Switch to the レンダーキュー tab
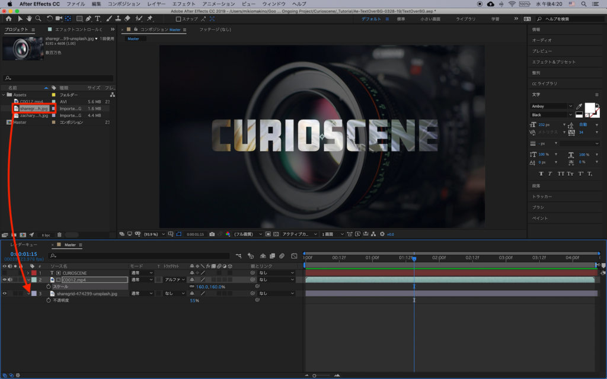Viewport: 607px width, 379px height. point(24,245)
